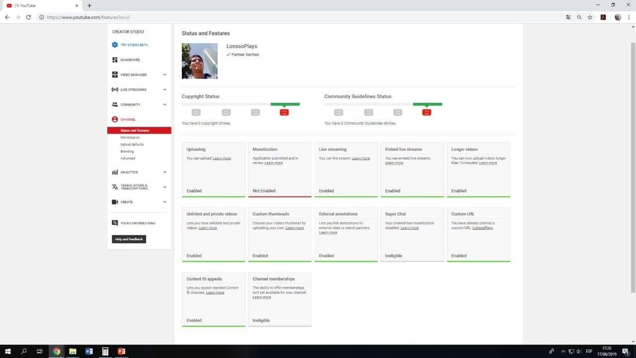The width and height of the screenshot is (636, 358).
Task: Click the Dashboard grid icon
Action: click(115, 60)
